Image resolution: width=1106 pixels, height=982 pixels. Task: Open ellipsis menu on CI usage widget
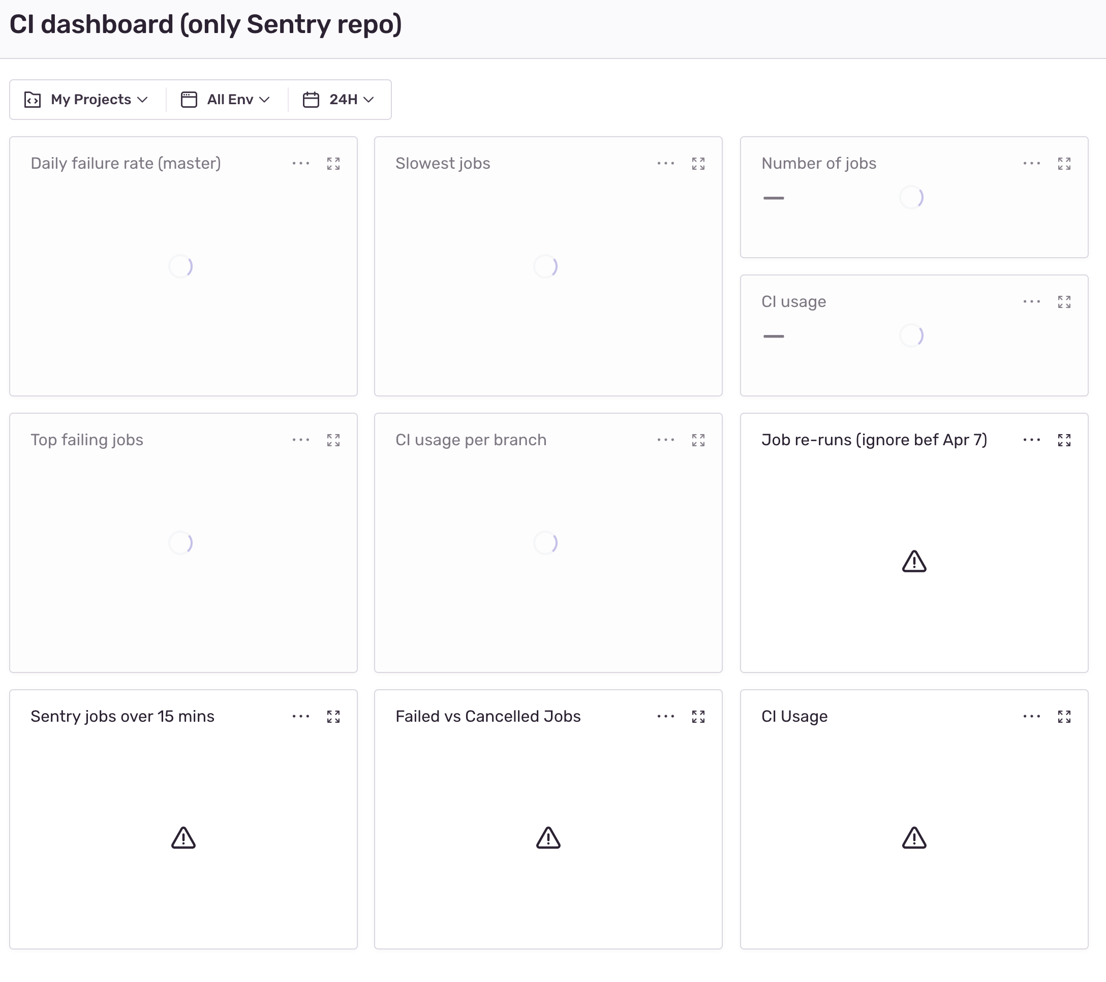coord(1031,302)
